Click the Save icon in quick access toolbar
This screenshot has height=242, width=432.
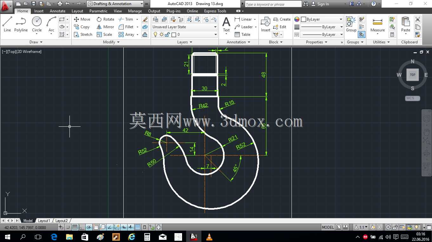(33, 4)
